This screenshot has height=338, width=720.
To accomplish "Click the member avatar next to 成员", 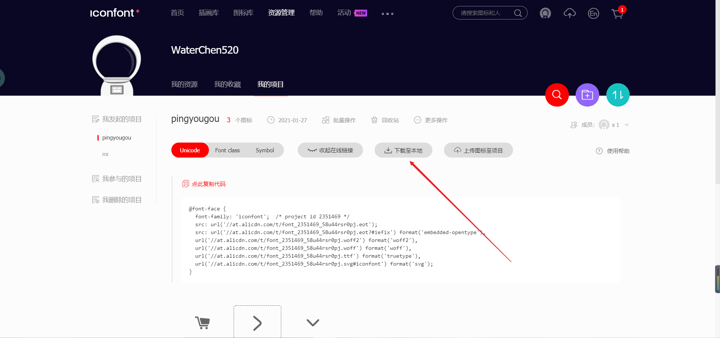I will tap(604, 125).
